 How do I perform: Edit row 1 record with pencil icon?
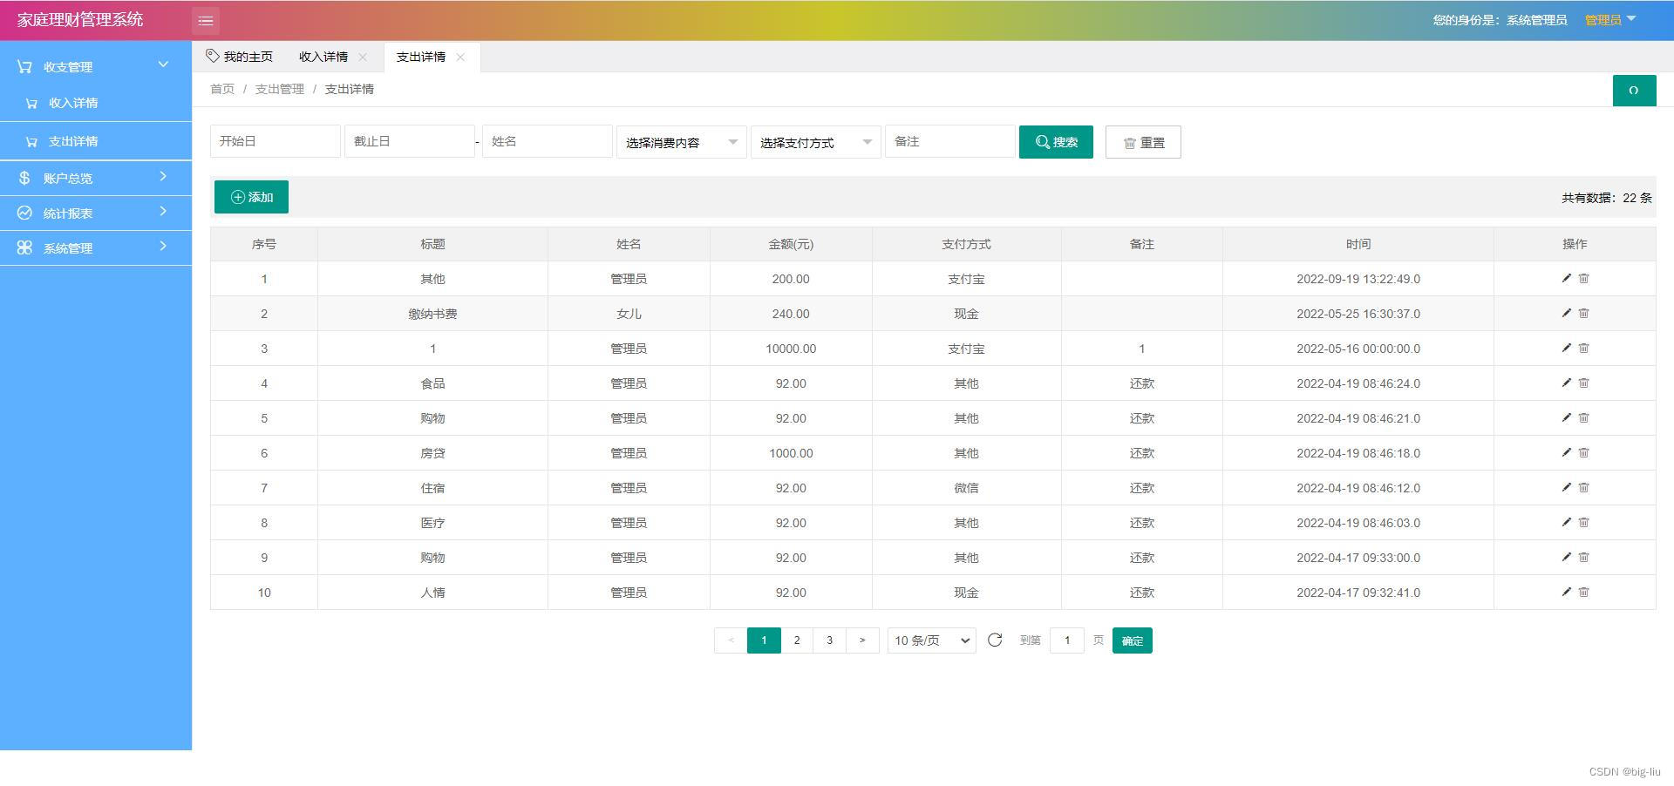[1566, 278]
